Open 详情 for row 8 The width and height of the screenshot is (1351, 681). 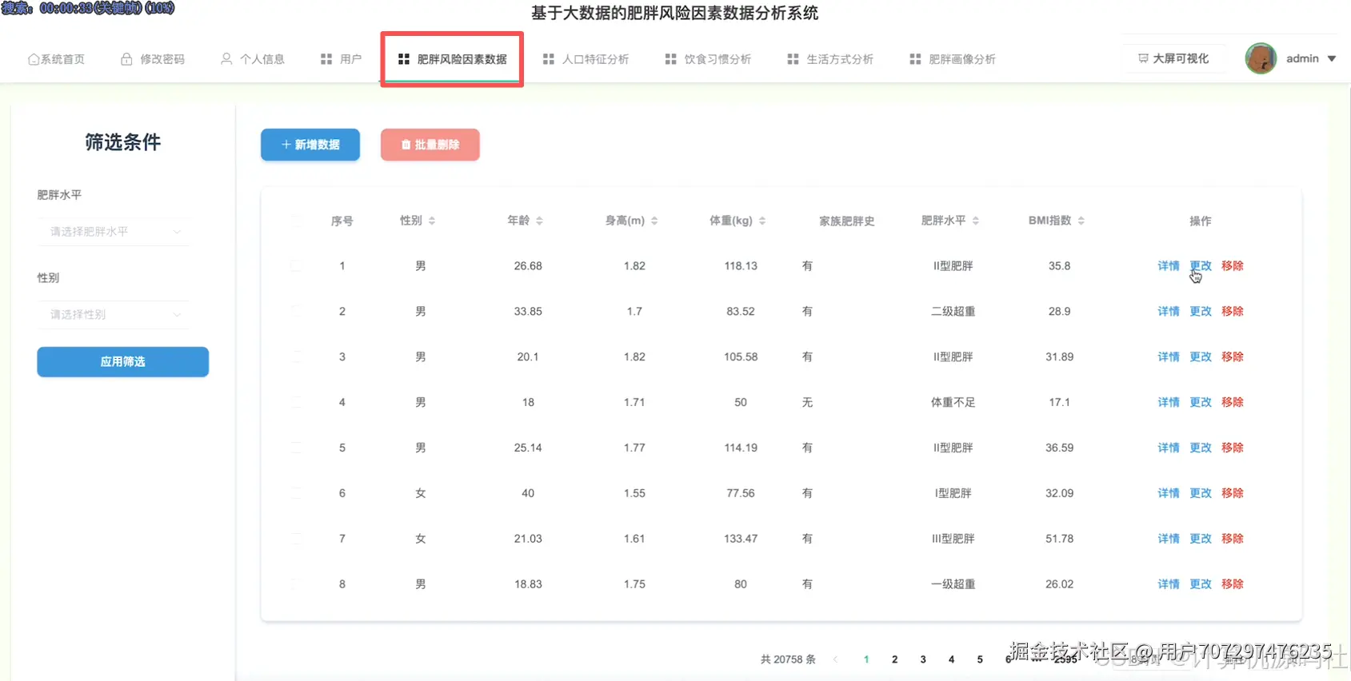1169,585
